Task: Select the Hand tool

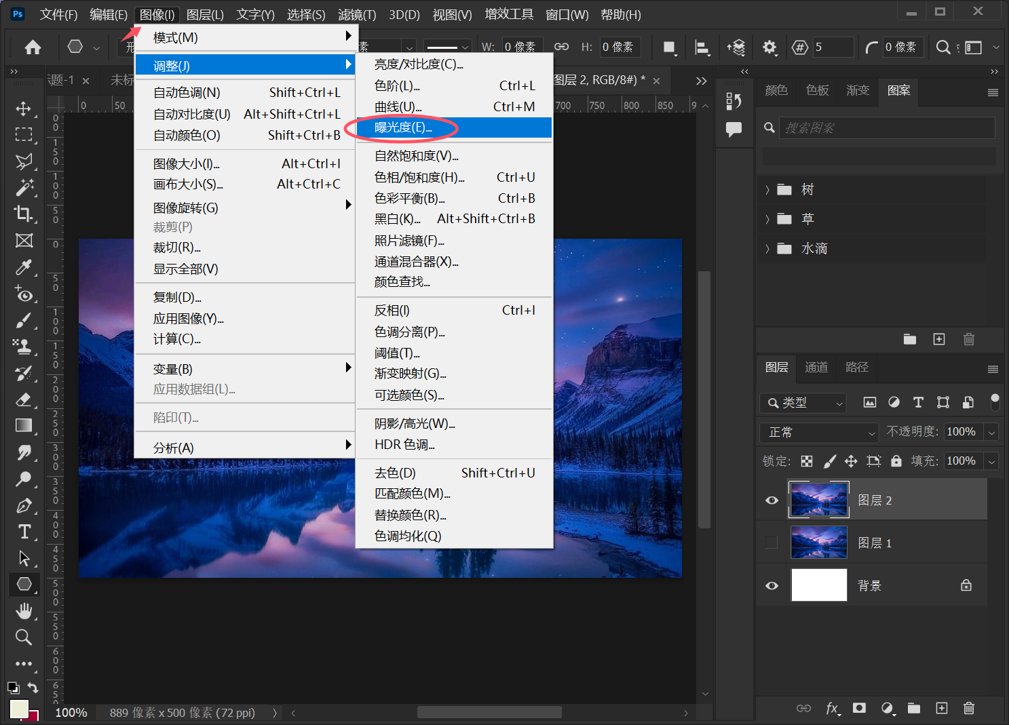Action: point(24,611)
